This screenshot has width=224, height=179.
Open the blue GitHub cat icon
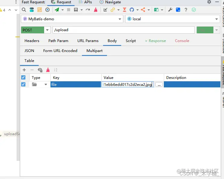coord(132,10)
